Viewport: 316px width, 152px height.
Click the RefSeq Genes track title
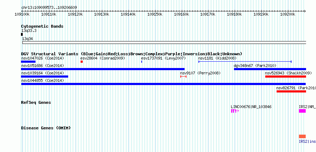(36, 102)
